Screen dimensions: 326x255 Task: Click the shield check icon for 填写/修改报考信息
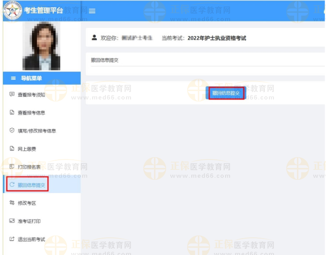12,131
